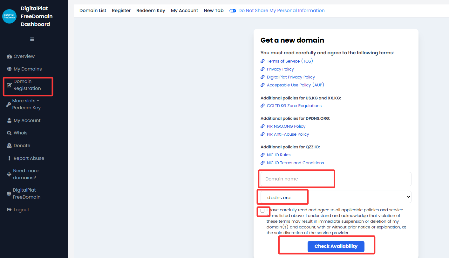Click Do Not Share My Personal Information link

[282, 10]
